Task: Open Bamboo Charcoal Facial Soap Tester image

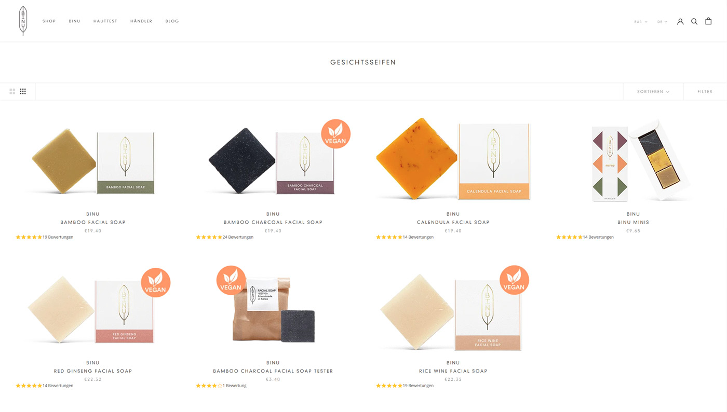Action: pos(273,308)
